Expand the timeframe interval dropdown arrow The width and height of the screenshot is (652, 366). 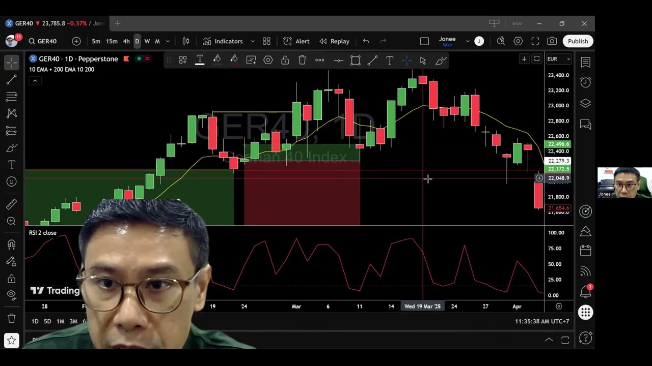coord(168,41)
